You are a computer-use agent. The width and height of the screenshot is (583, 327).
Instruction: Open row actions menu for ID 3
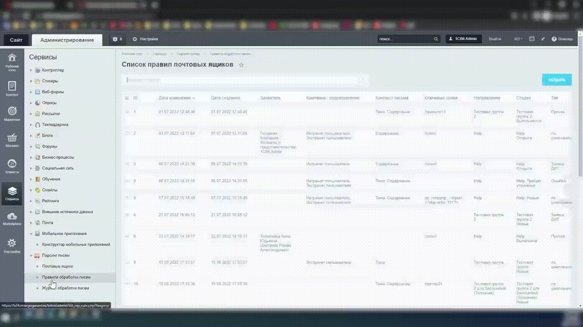(127, 163)
